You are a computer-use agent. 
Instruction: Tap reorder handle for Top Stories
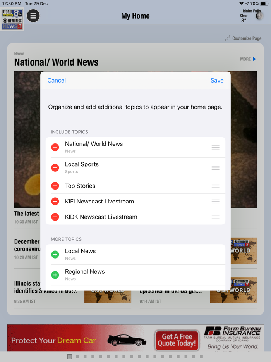point(215,186)
